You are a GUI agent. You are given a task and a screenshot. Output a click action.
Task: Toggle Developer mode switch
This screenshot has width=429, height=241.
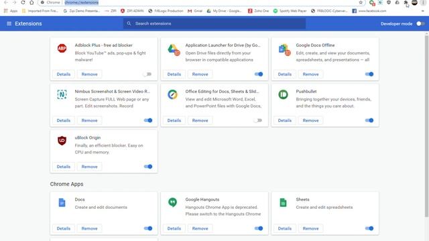[x=420, y=24]
